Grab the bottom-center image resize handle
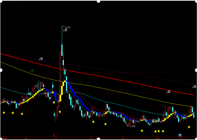 (x=99, y=139)
